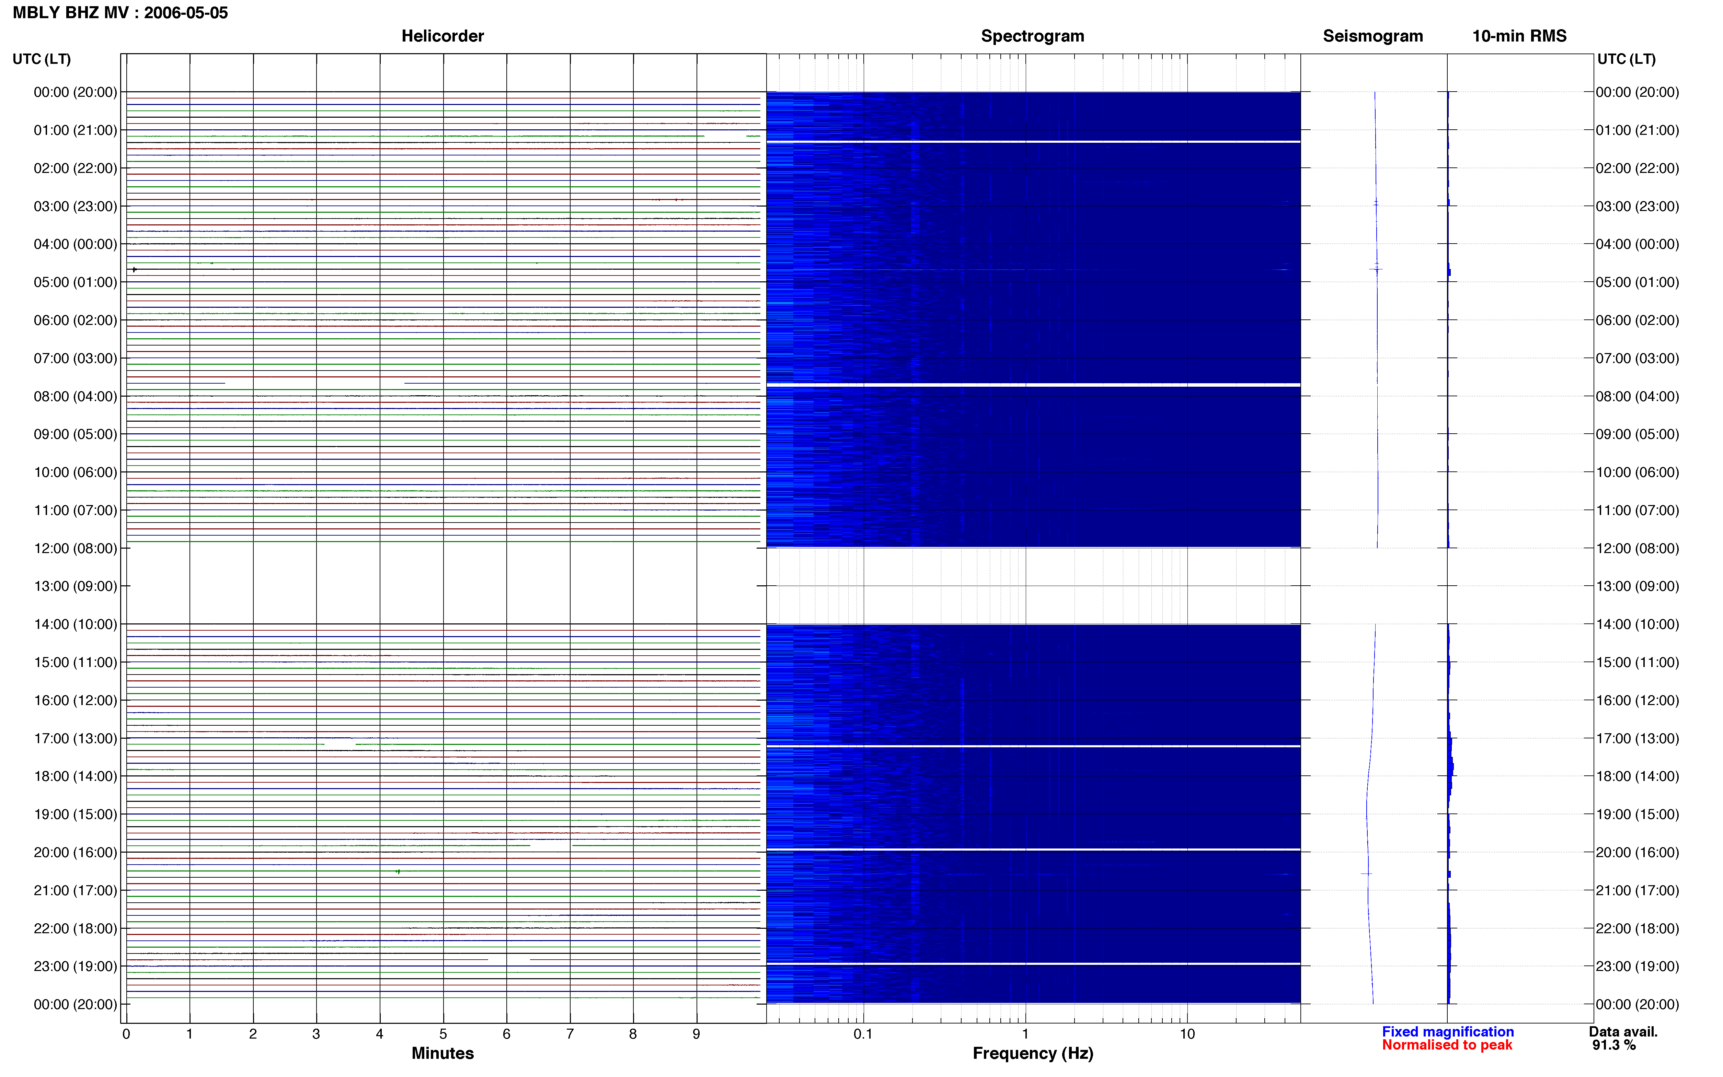Click the '2' tick on the Minutes axis
This screenshot has height=1077, width=1723.
(253, 1034)
